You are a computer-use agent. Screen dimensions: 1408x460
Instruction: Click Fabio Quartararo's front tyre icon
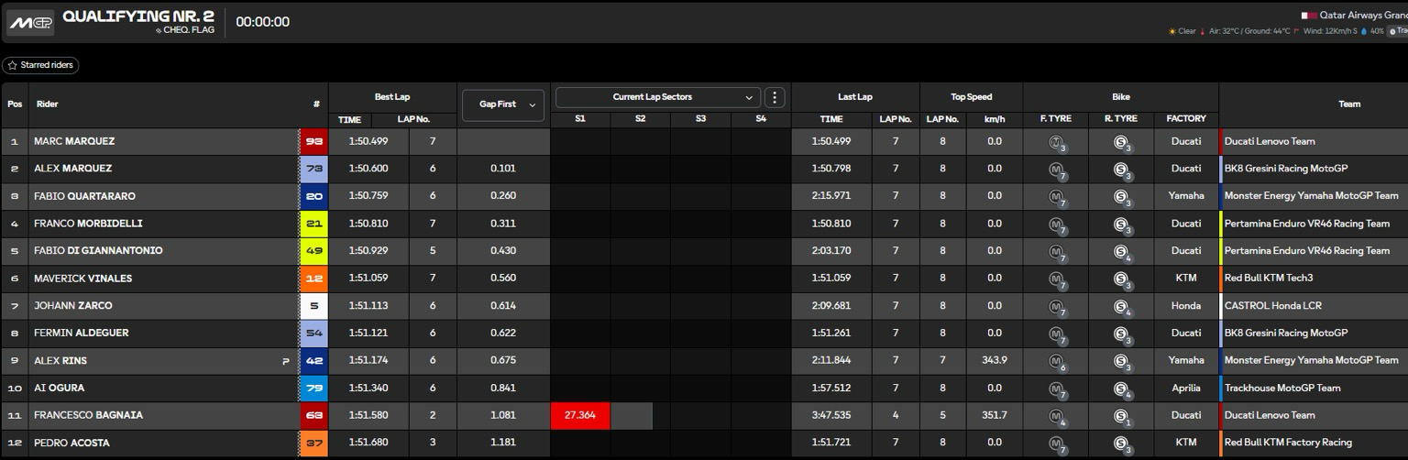point(1057,197)
